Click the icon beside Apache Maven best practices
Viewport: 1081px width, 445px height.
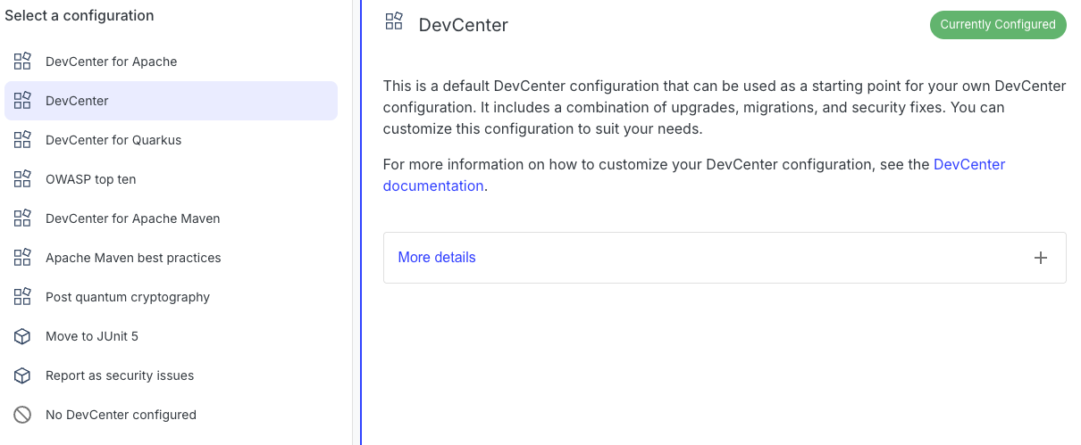pos(22,258)
